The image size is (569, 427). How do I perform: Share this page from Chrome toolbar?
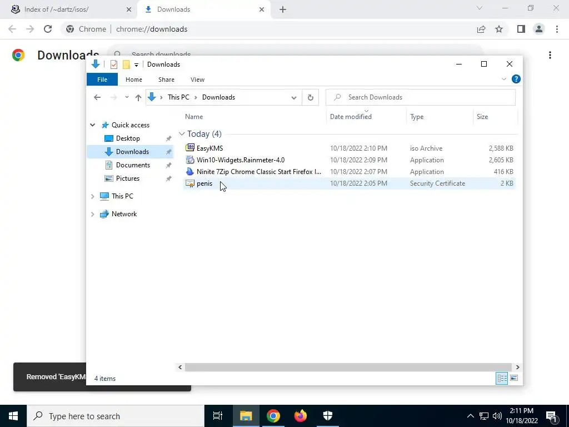481,29
